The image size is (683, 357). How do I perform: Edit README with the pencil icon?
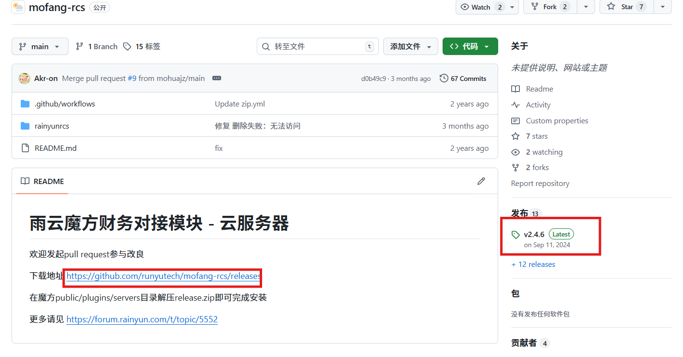[481, 181]
